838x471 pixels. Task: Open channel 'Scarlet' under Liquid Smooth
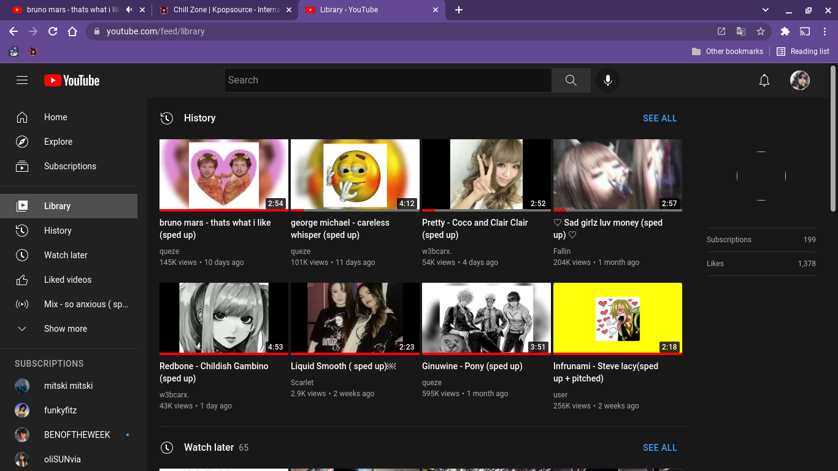pyautogui.click(x=302, y=383)
